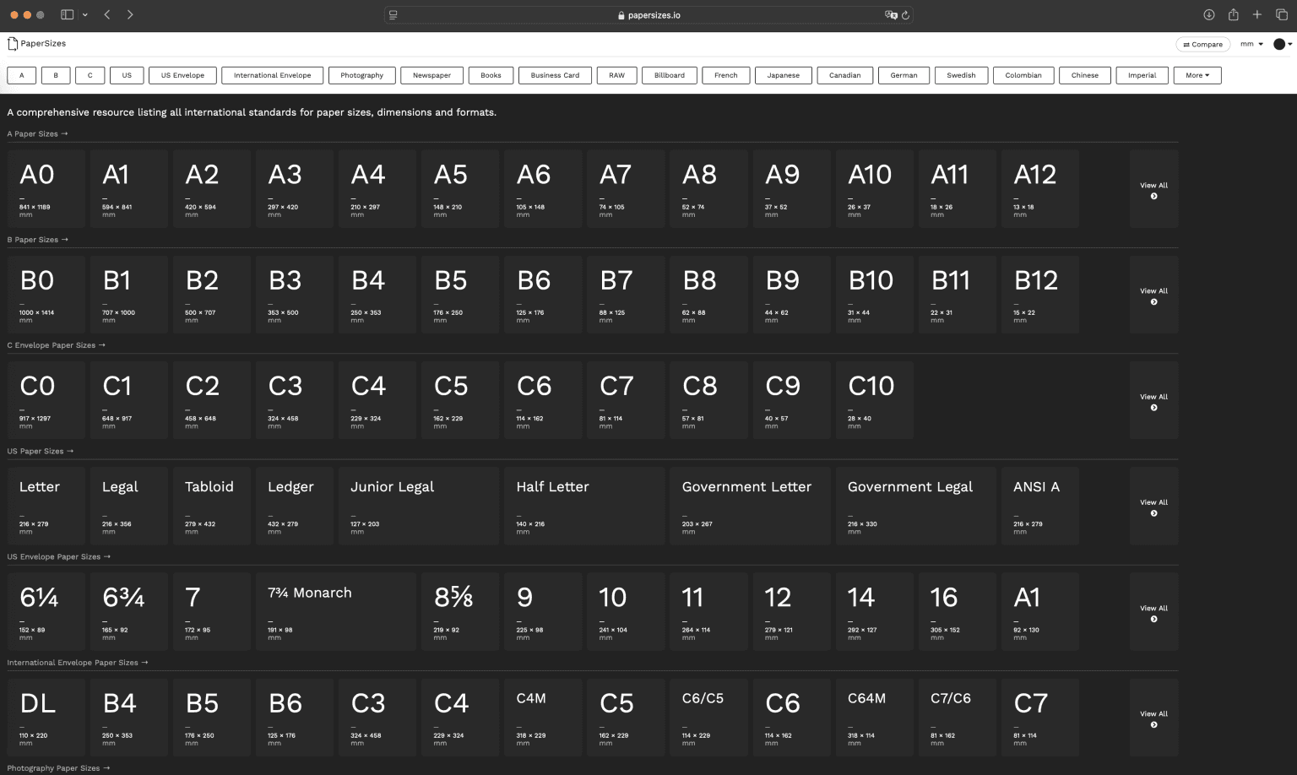Click View All for A paper sizes

pos(1153,189)
